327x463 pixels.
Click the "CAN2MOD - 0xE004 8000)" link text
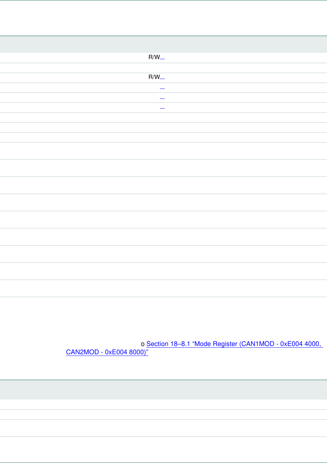click(x=107, y=352)
